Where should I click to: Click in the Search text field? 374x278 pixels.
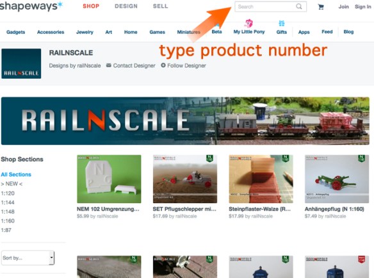(266, 6)
